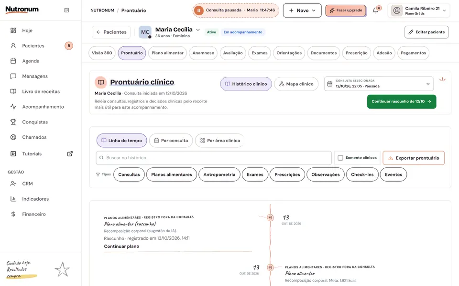Select the Linha do tempo view
Viewport: 459px width, 286px height.
tap(122, 140)
